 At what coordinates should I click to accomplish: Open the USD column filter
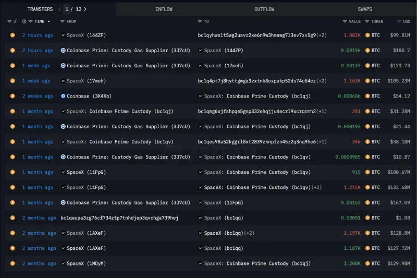tap(399, 21)
